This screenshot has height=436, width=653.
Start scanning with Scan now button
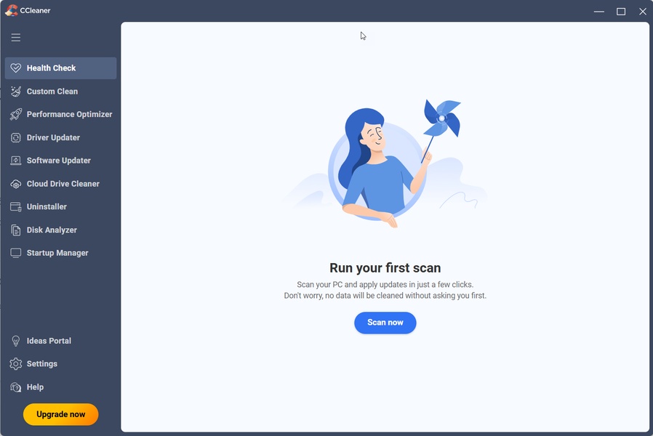click(x=385, y=323)
